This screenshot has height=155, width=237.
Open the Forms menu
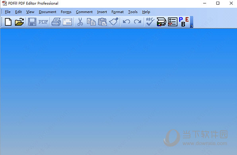click(66, 12)
